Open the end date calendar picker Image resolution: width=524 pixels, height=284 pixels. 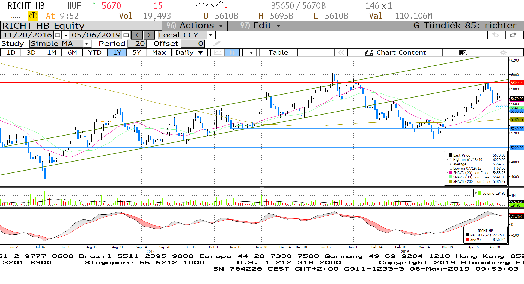pyautogui.click(x=126, y=35)
